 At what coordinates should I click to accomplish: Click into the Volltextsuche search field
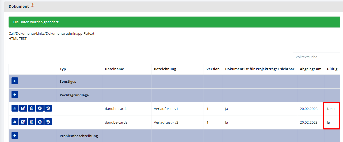point(316,57)
